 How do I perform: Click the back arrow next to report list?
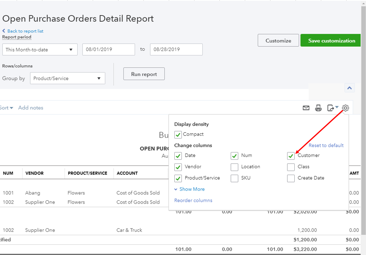(4, 31)
